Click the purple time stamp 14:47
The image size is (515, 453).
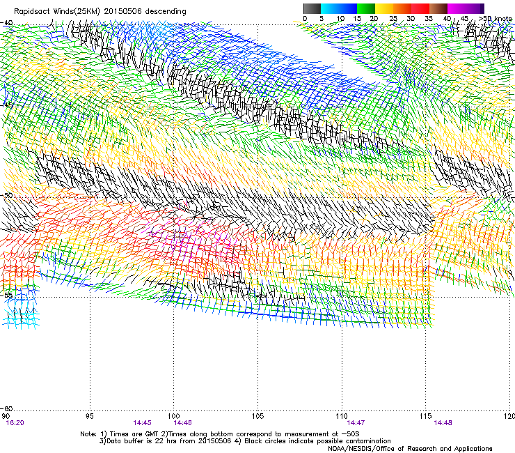[x=356, y=423]
